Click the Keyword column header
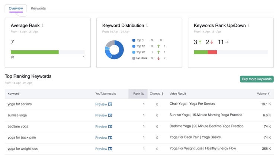 pyautogui.click(x=13, y=94)
